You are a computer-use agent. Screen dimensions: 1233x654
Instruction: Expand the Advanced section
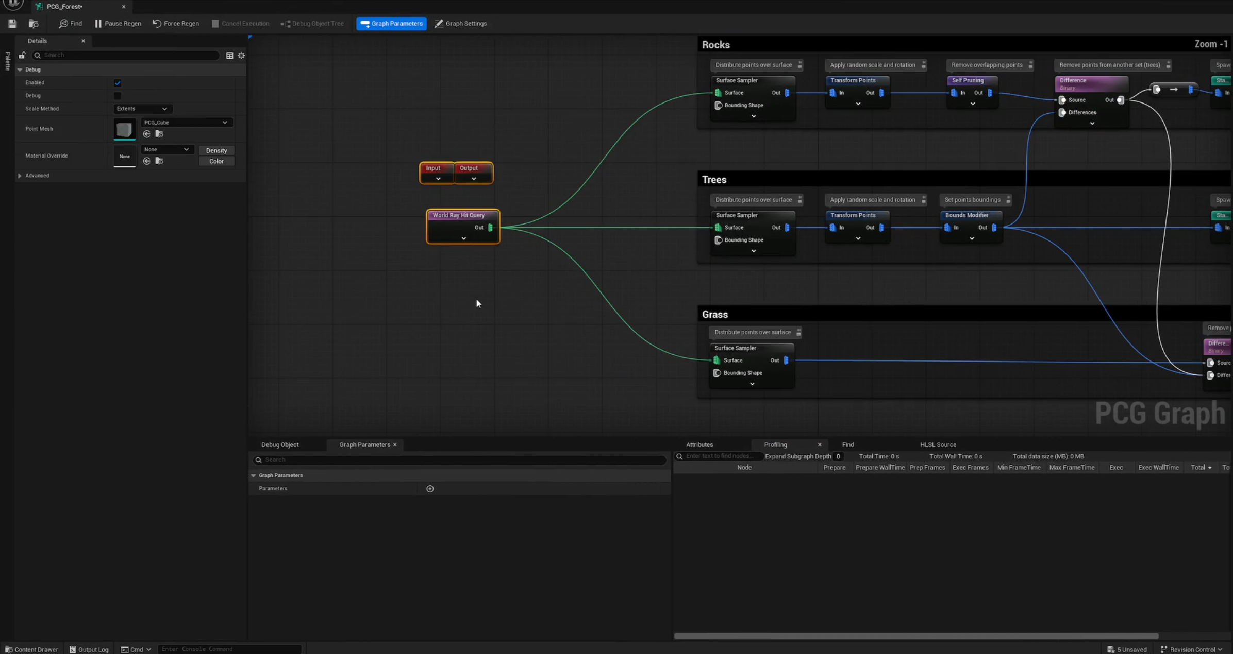[20, 176]
